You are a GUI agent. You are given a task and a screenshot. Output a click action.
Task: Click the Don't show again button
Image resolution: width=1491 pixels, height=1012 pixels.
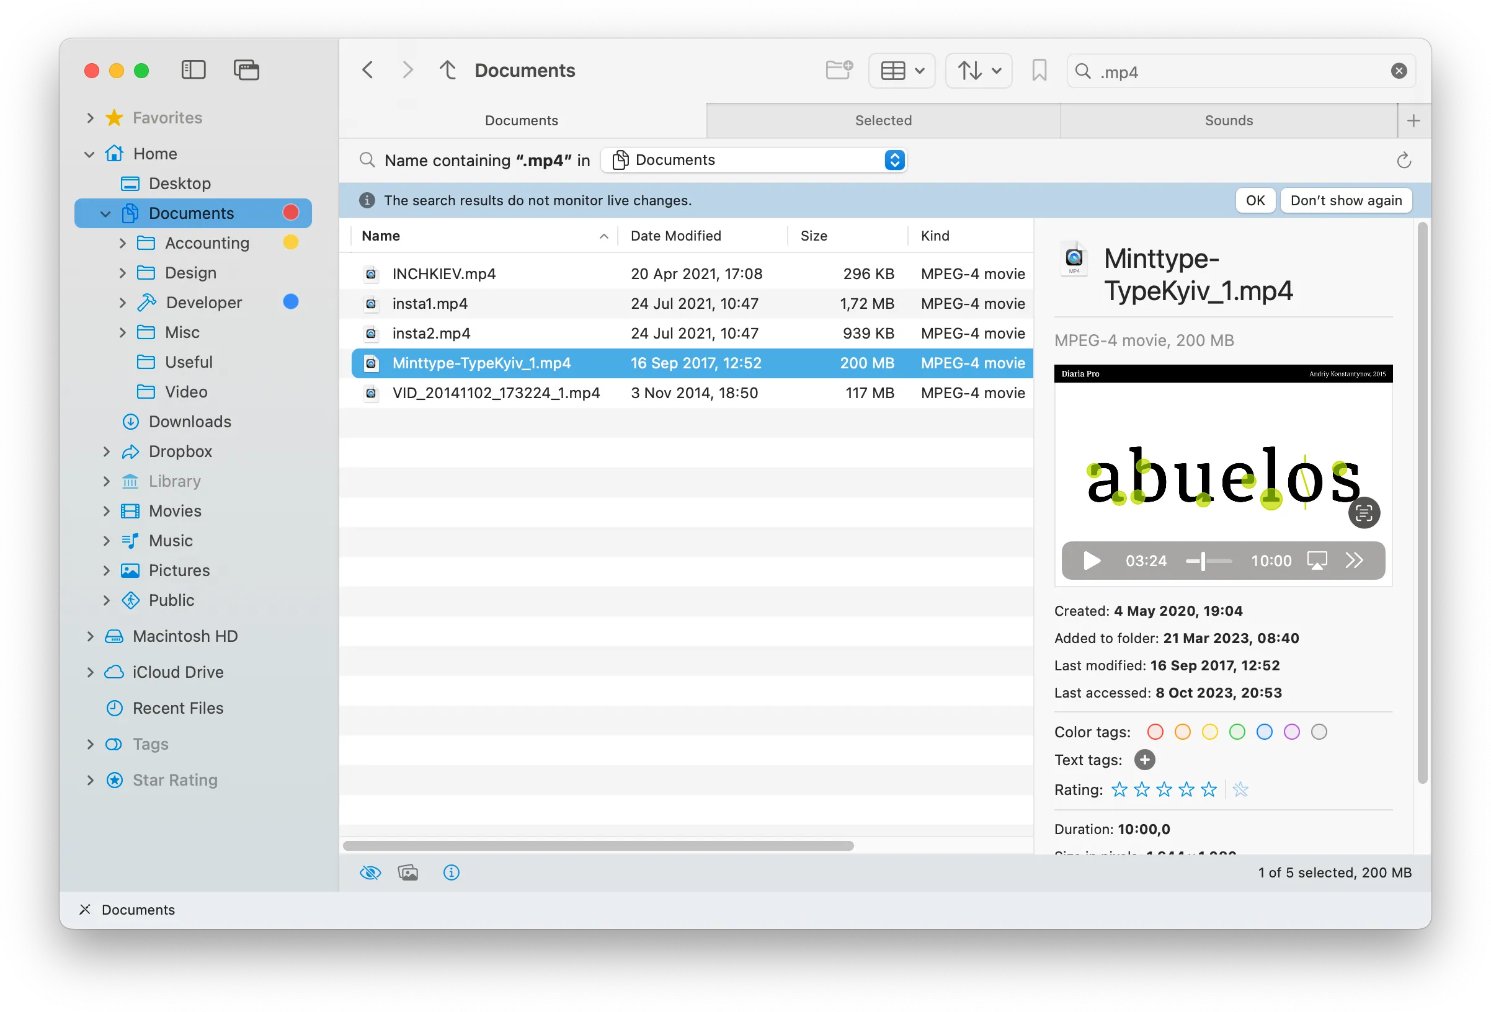pyautogui.click(x=1345, y=200)
